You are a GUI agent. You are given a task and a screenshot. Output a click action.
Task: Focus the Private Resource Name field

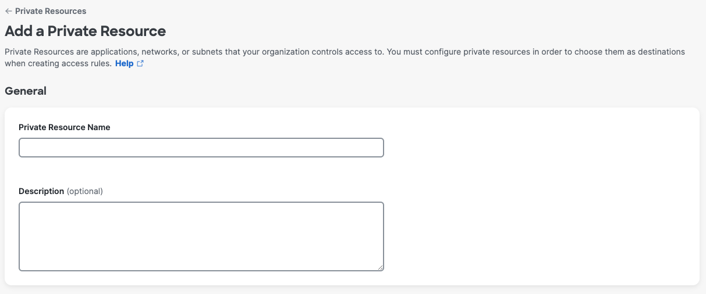click(x=201, y=148)
